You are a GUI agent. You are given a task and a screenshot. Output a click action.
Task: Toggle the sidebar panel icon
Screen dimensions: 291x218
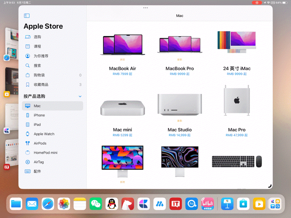point(27,16)
